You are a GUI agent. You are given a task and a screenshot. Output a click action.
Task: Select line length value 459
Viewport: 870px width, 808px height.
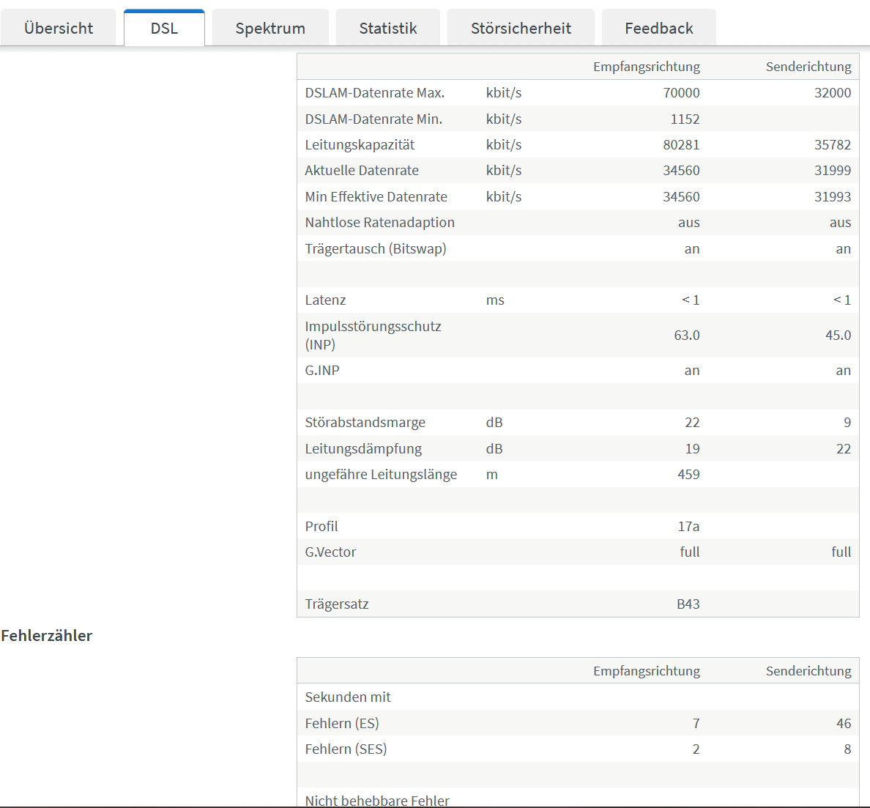[688, 475]
